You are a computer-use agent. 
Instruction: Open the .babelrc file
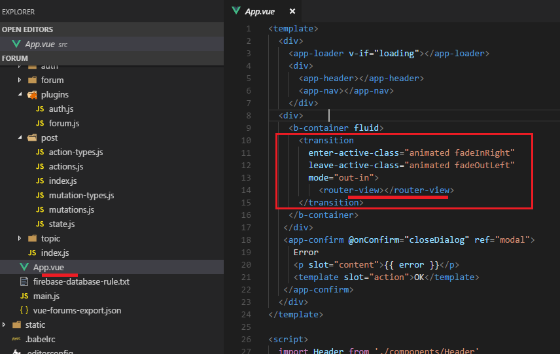pos(41,339)
